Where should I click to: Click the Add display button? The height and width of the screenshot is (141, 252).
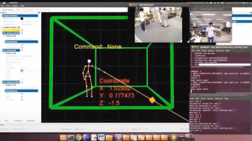point(6,121)
